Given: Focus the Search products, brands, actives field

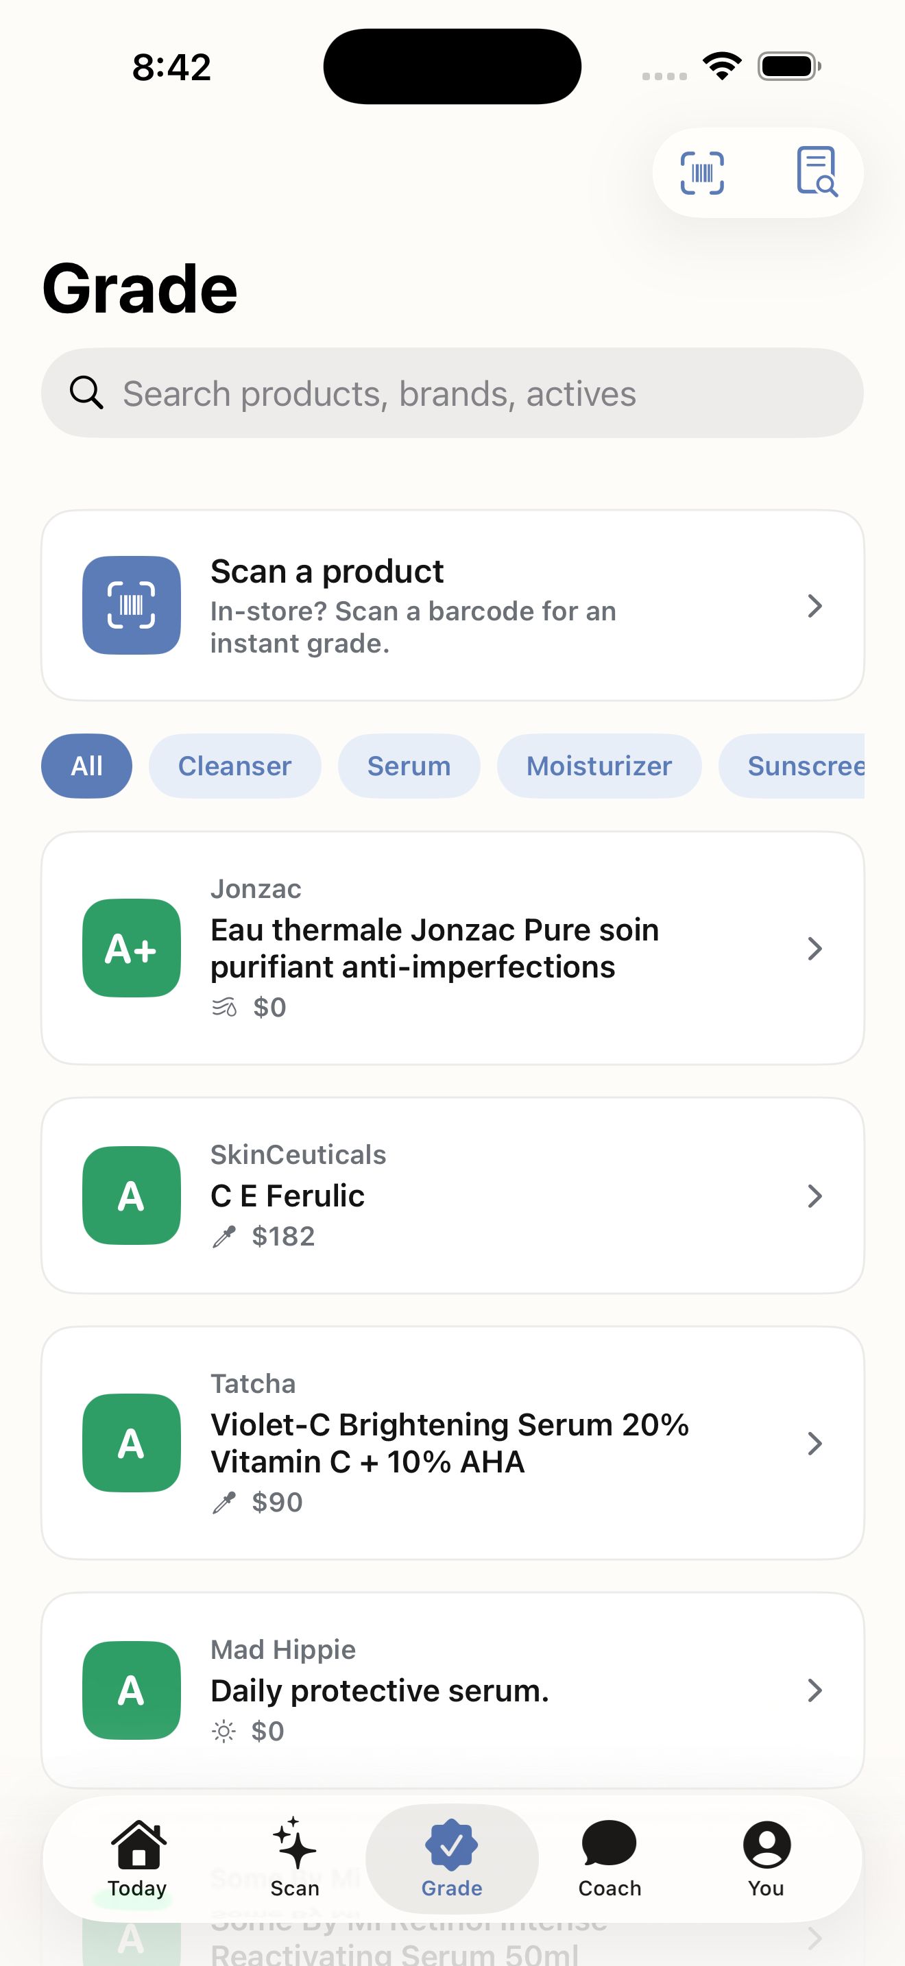Looking at the screenshot, I should (x=452, y=393).
